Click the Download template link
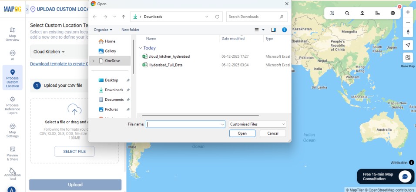416x192 pixels. (x=59, y=64)
